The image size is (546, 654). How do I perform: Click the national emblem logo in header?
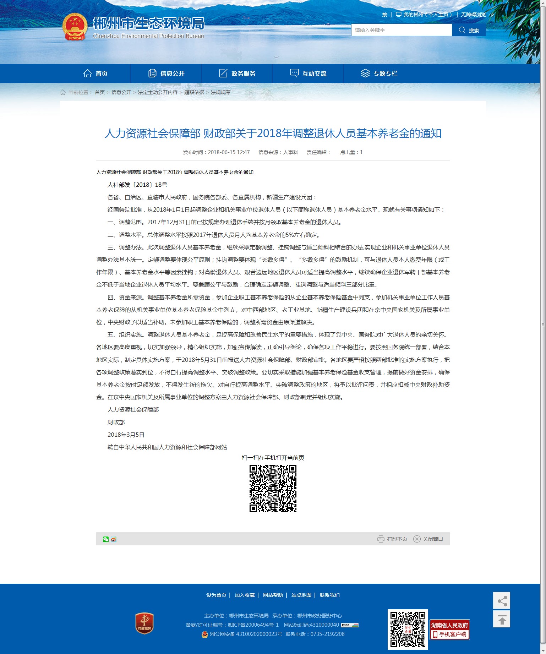pyautogui.click(x=75, y=27)
